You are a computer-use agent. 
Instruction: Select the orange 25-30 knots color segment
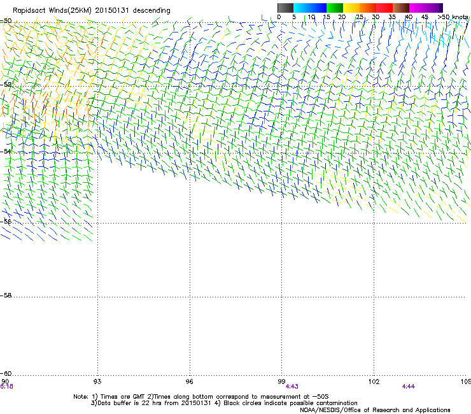tap(368, 8)
